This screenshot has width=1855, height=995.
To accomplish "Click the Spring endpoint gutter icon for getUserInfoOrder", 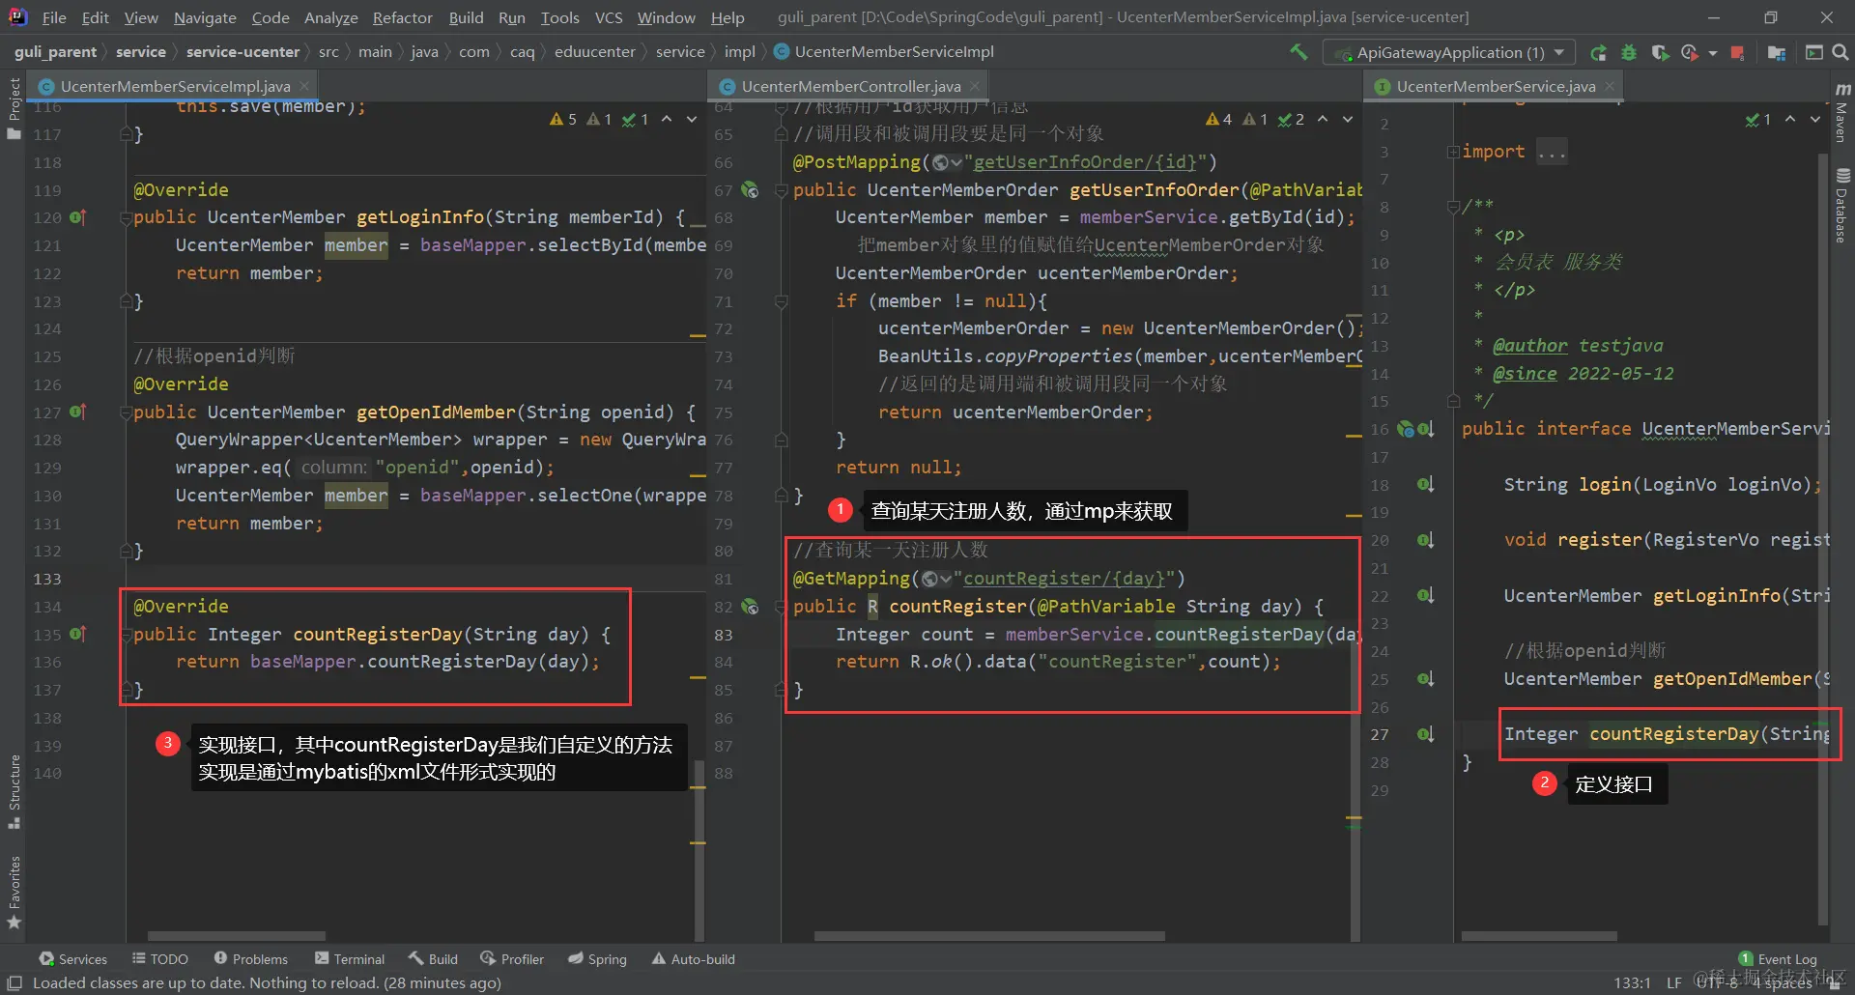I will point(750,190).
